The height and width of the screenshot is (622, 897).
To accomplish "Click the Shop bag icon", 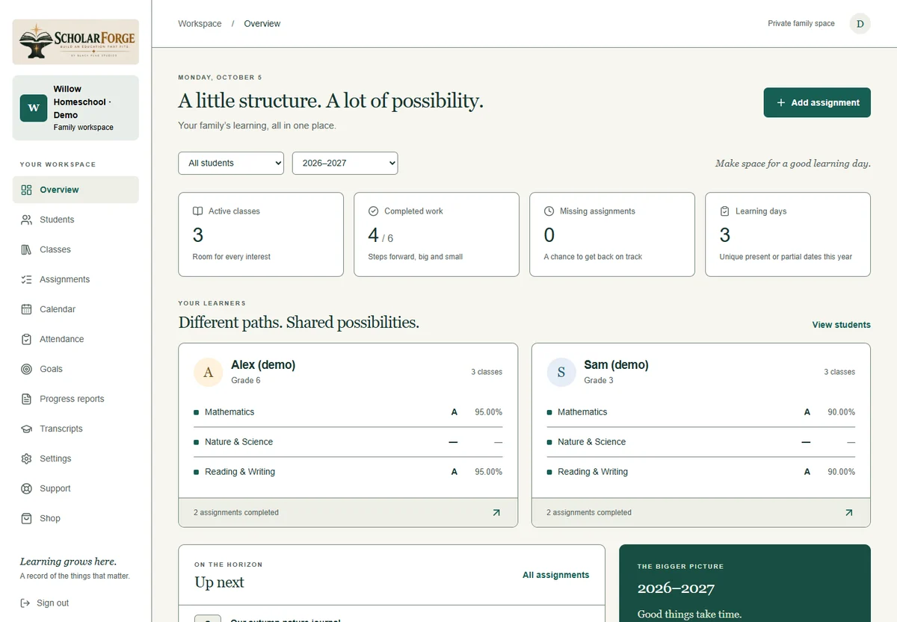I will coord(27,518).
